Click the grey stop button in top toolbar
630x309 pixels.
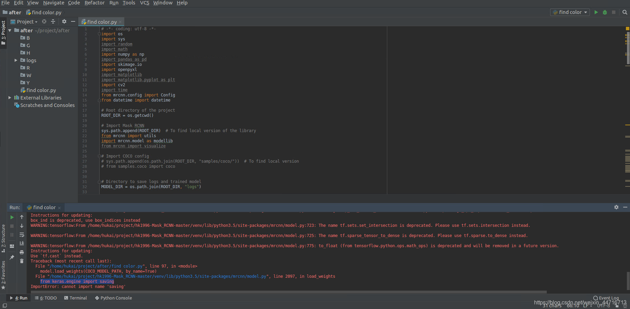pos(614,12)
